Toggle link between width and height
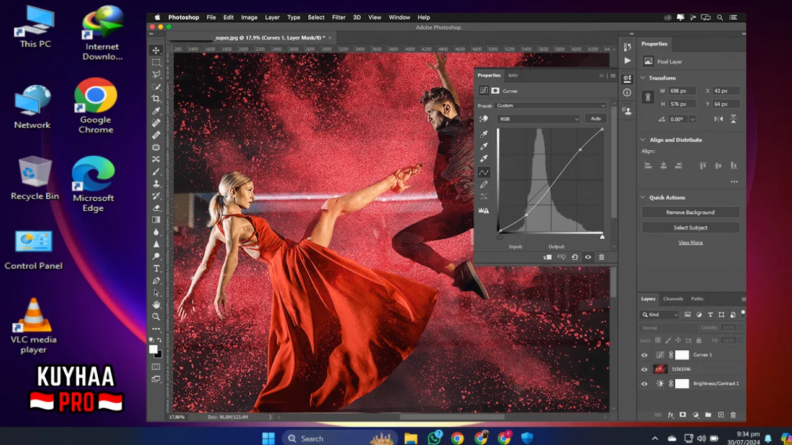 (648, 97)
